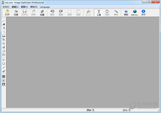Click the 复制 (Copy) toolbar icon

pyautogui.click(x=70, y=11)
